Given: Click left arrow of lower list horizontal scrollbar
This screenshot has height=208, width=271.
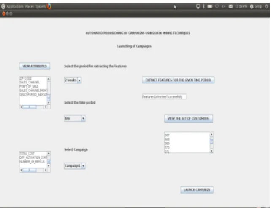Looking at the screenshot, I should coord(21,170).
